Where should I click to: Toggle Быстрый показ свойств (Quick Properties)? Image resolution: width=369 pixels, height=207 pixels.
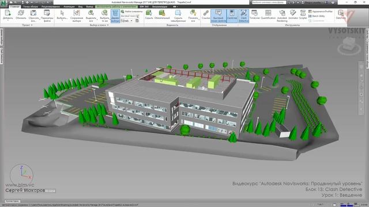click(219, 16)
